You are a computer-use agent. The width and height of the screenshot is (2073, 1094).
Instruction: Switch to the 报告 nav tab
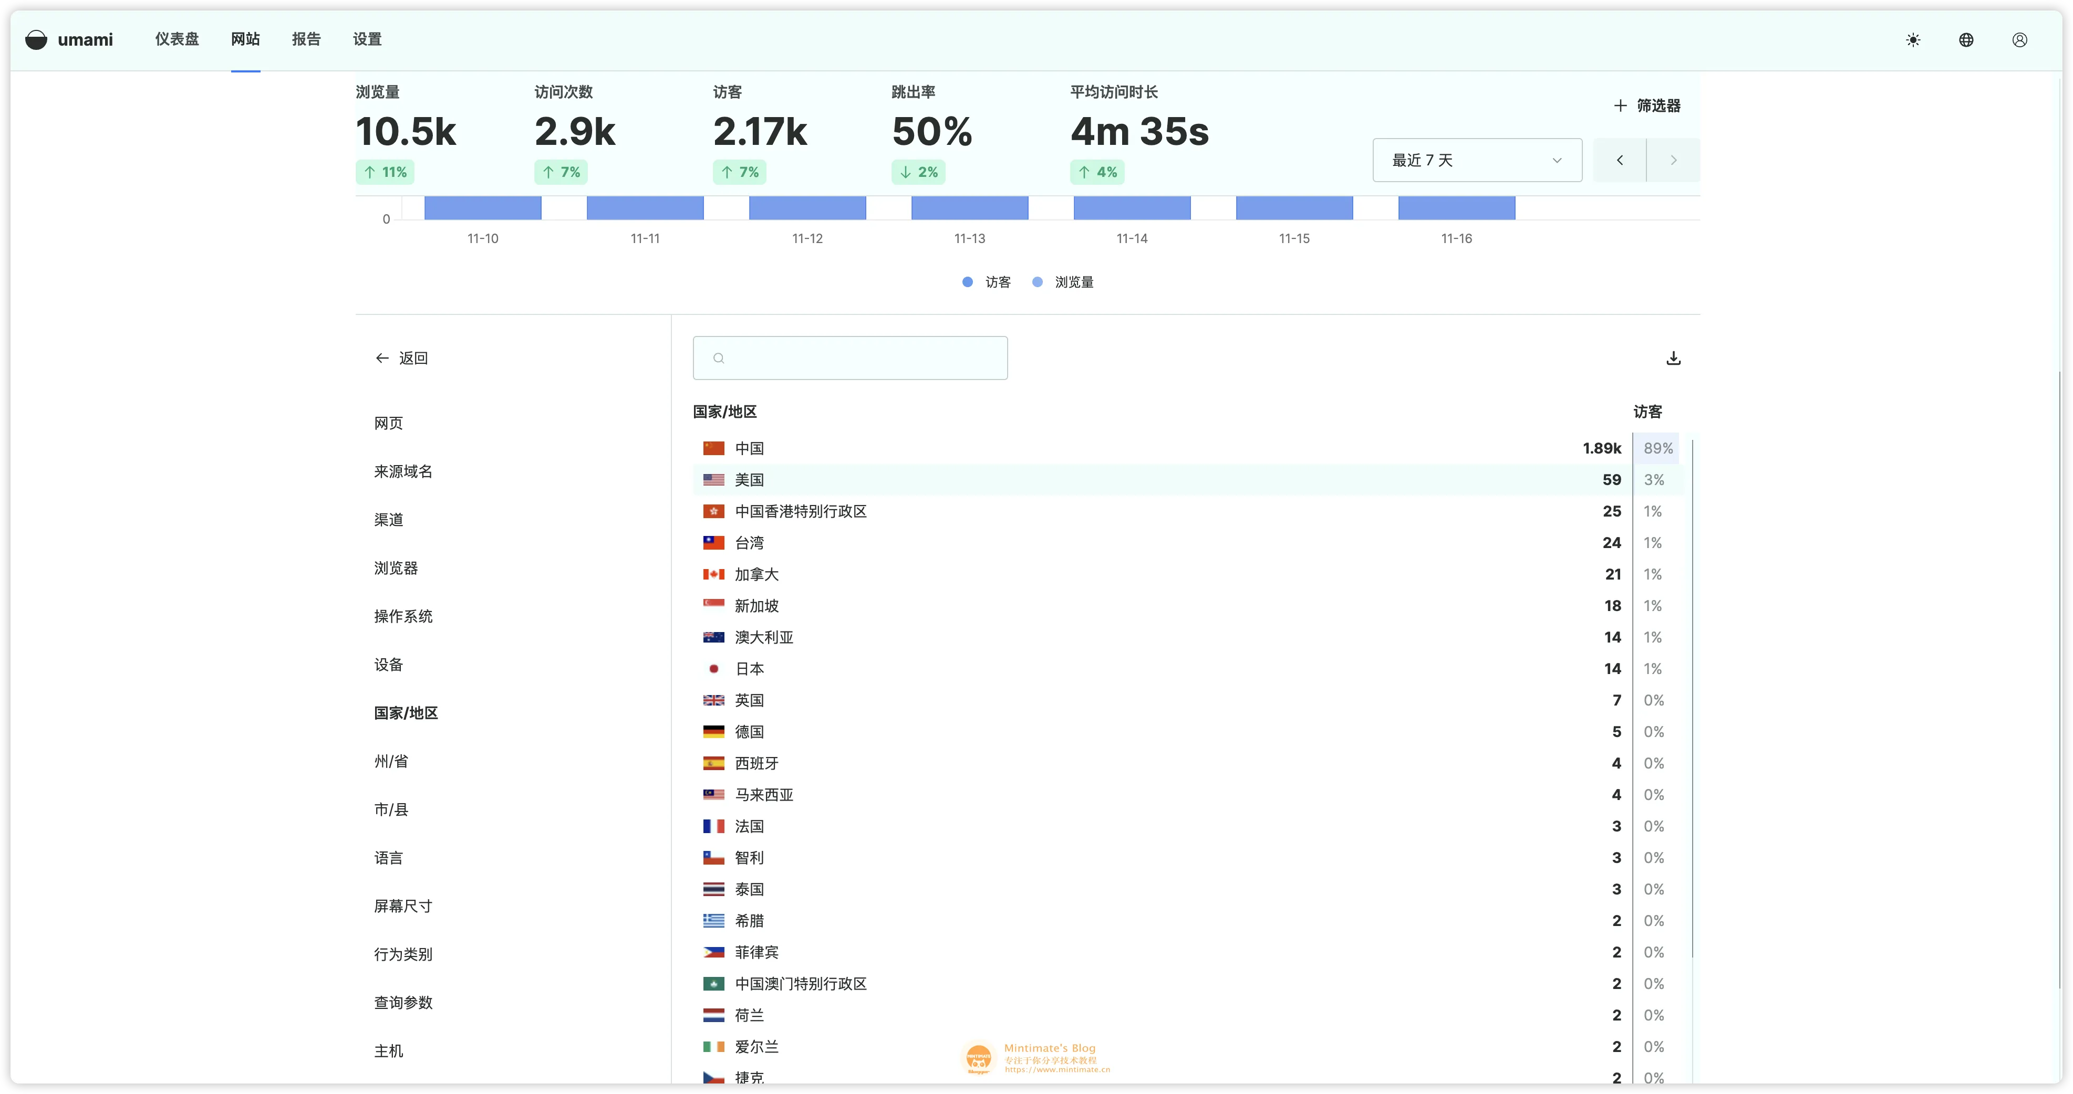[x=306, y=39]
